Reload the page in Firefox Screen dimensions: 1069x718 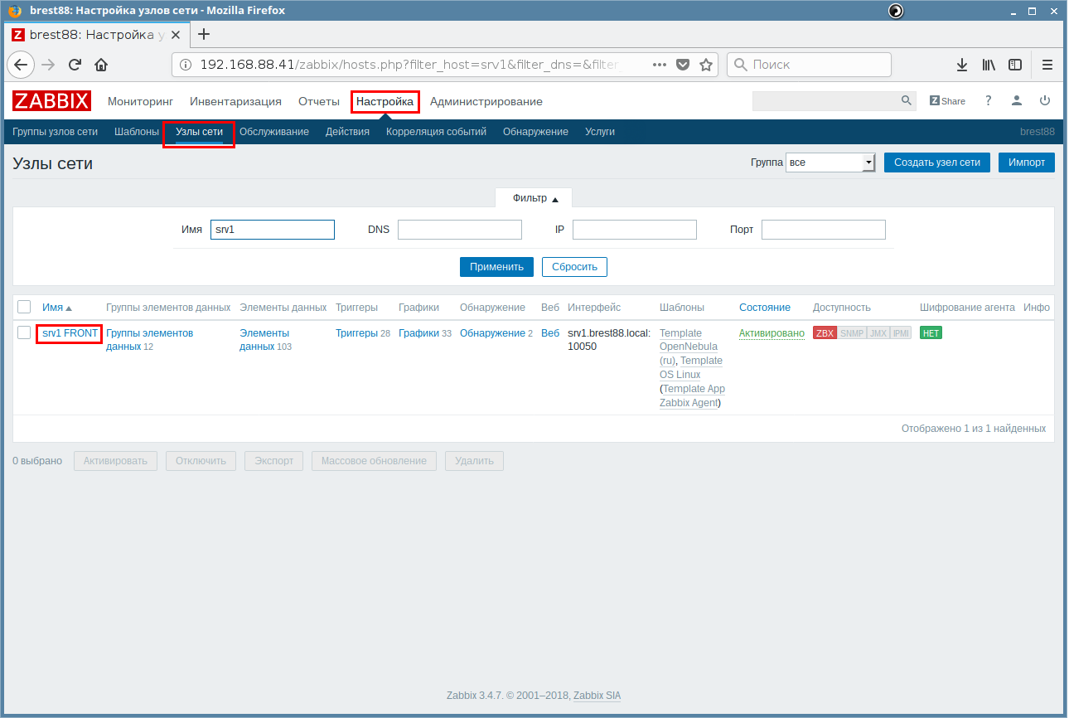pos(75,65)
